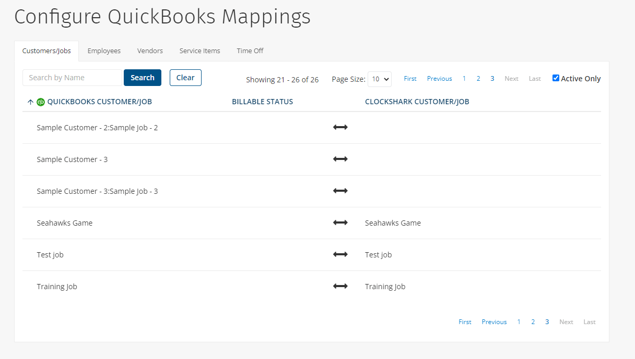The image size is (635, 359).
Task: Click page 3 in top pagination
Action: pos(492,79)
